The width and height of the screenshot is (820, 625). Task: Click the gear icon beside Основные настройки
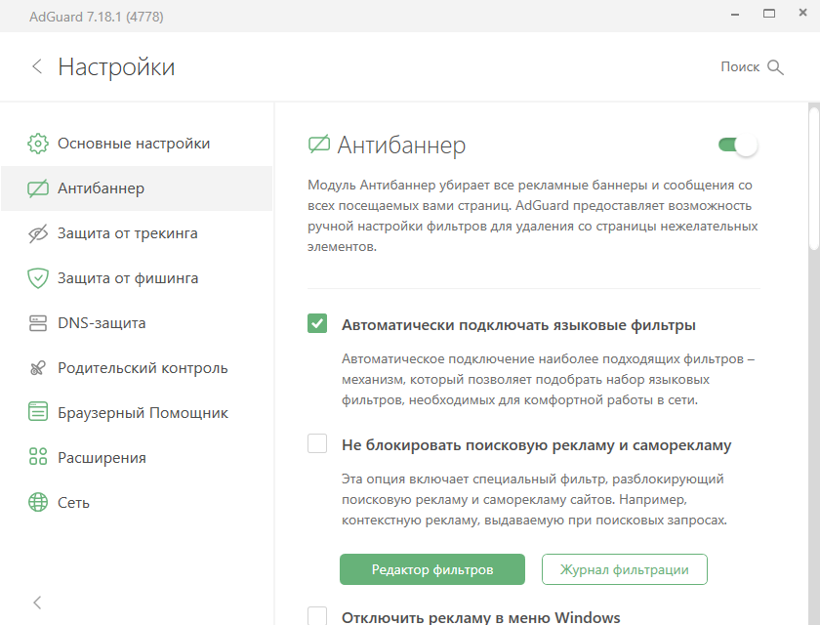pos(38,144)
